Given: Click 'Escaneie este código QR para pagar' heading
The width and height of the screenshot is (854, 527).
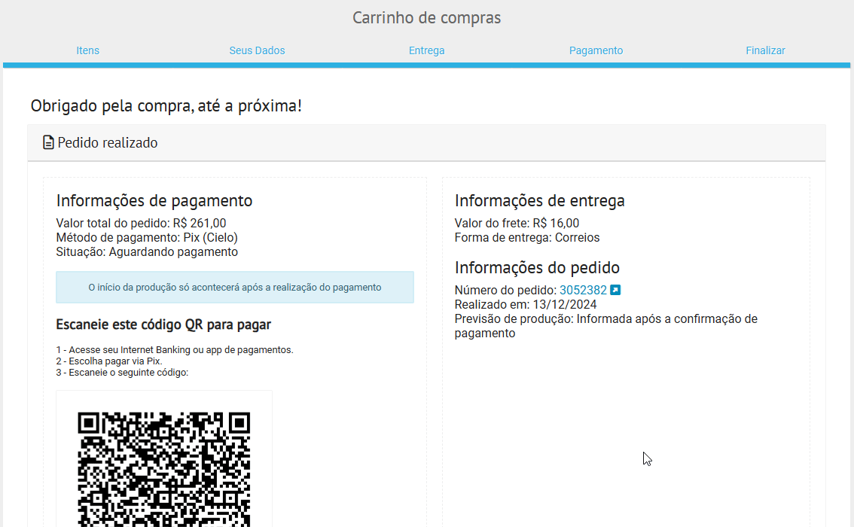Looking at the screenshot, I should coord(163,324).
